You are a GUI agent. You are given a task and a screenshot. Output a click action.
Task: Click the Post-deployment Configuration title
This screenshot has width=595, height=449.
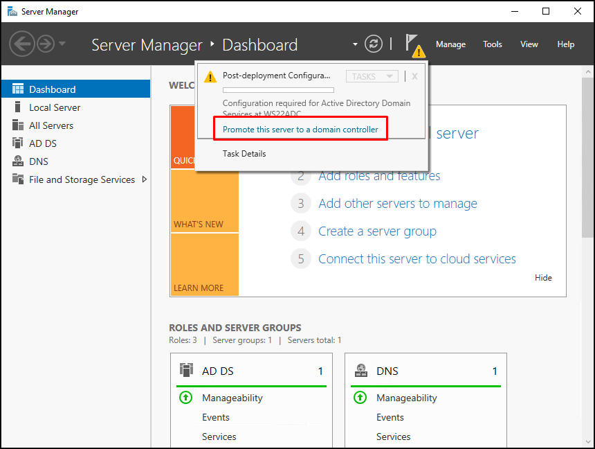click(x=276, y=76)
